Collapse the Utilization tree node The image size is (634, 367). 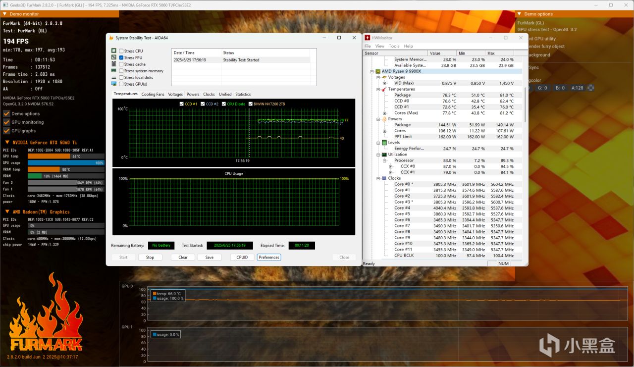[x=378, y=155]
